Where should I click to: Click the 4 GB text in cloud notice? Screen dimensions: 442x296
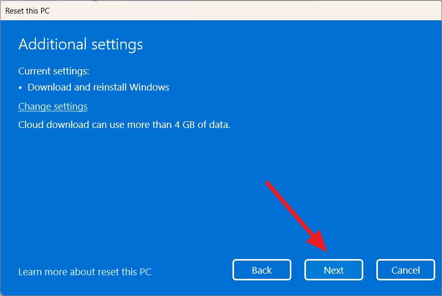[x=185, y=125]
